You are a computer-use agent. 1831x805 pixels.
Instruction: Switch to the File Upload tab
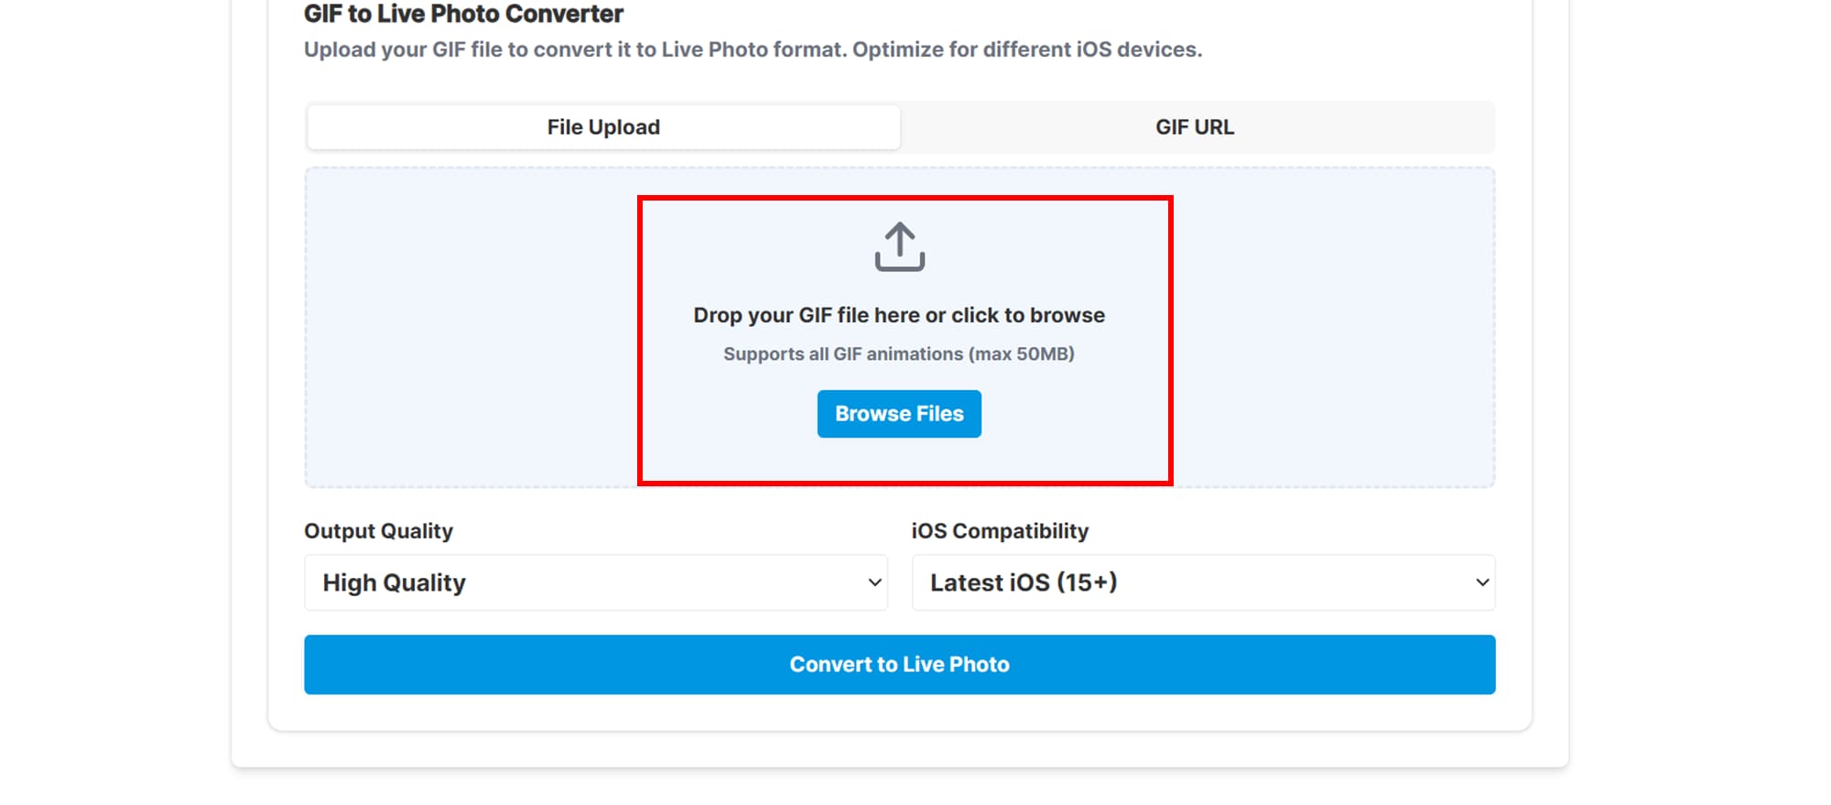coord(603,127)
